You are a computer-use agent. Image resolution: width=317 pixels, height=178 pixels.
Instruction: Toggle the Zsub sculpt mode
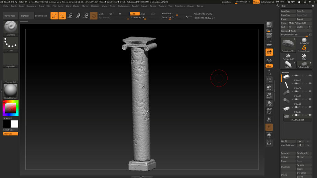[x=143, y=14]
